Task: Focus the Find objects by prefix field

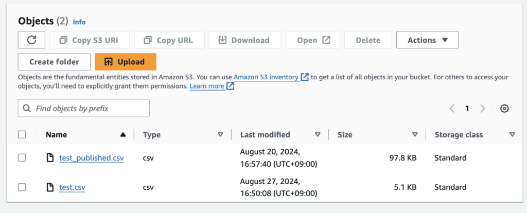Action: (84, 108)
